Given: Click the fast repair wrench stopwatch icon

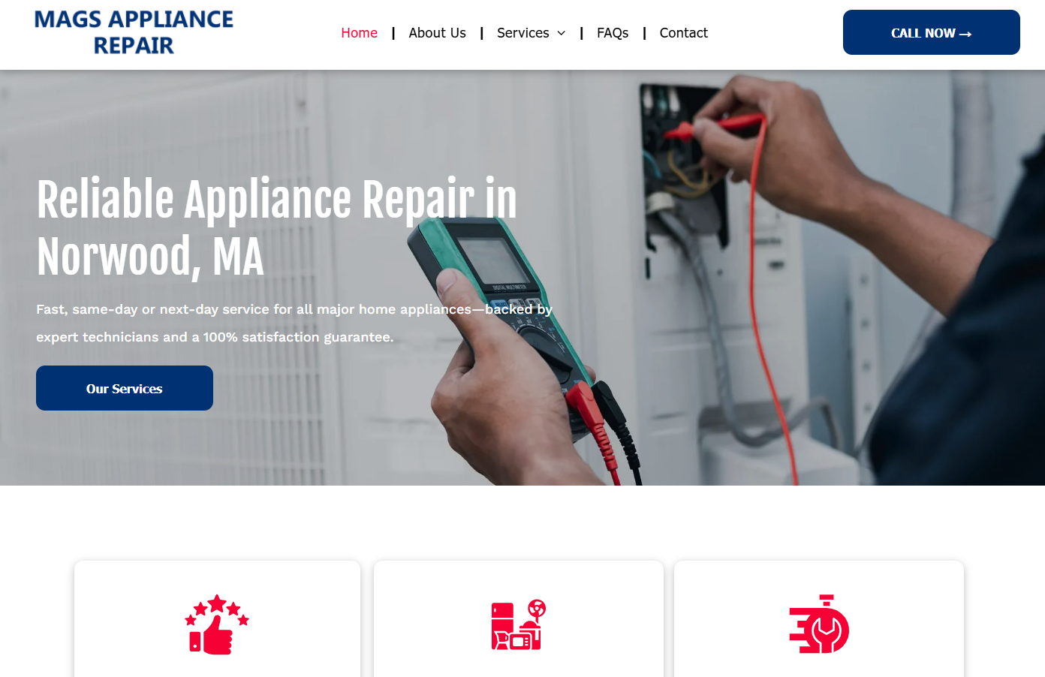Looking at the screenshot, I should click(x=819, y=624).
